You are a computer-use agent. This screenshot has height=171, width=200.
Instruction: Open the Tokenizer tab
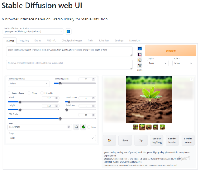(104, 40)
